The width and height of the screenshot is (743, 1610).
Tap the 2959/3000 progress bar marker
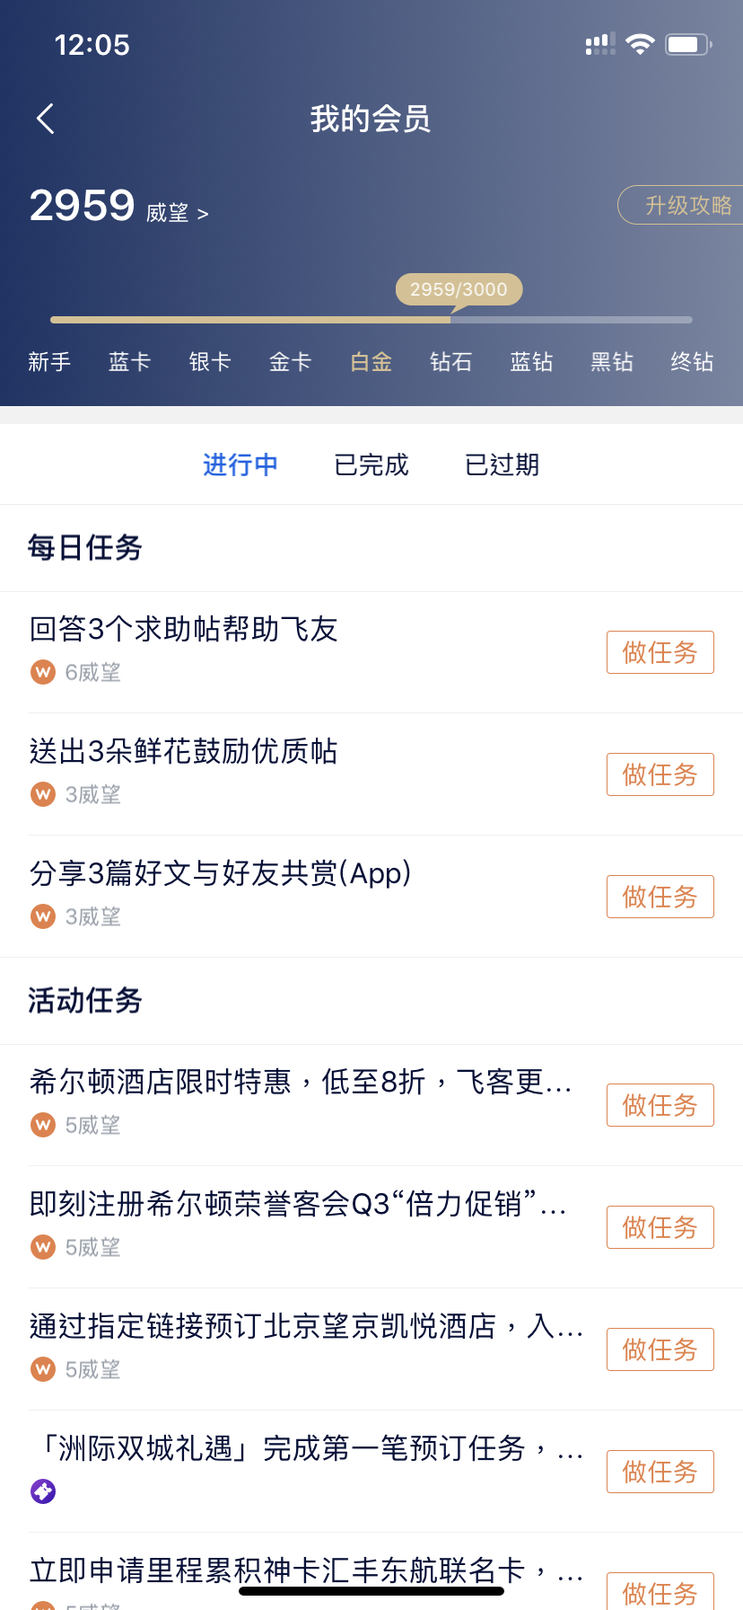click(459, 289)
